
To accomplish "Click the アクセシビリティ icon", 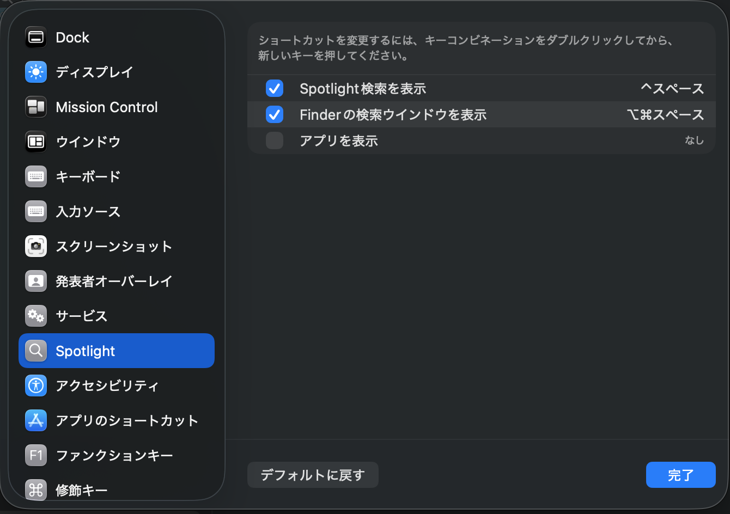I will point(36,385).
